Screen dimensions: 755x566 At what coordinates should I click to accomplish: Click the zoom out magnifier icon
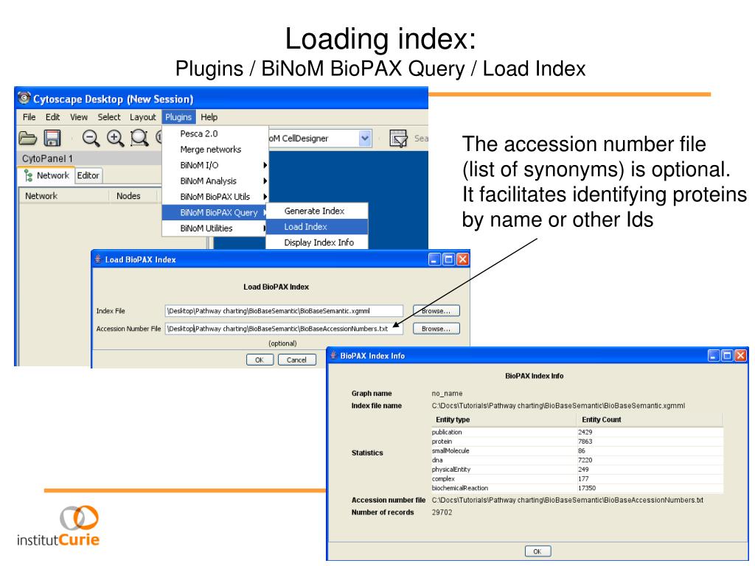coord(91,139)
